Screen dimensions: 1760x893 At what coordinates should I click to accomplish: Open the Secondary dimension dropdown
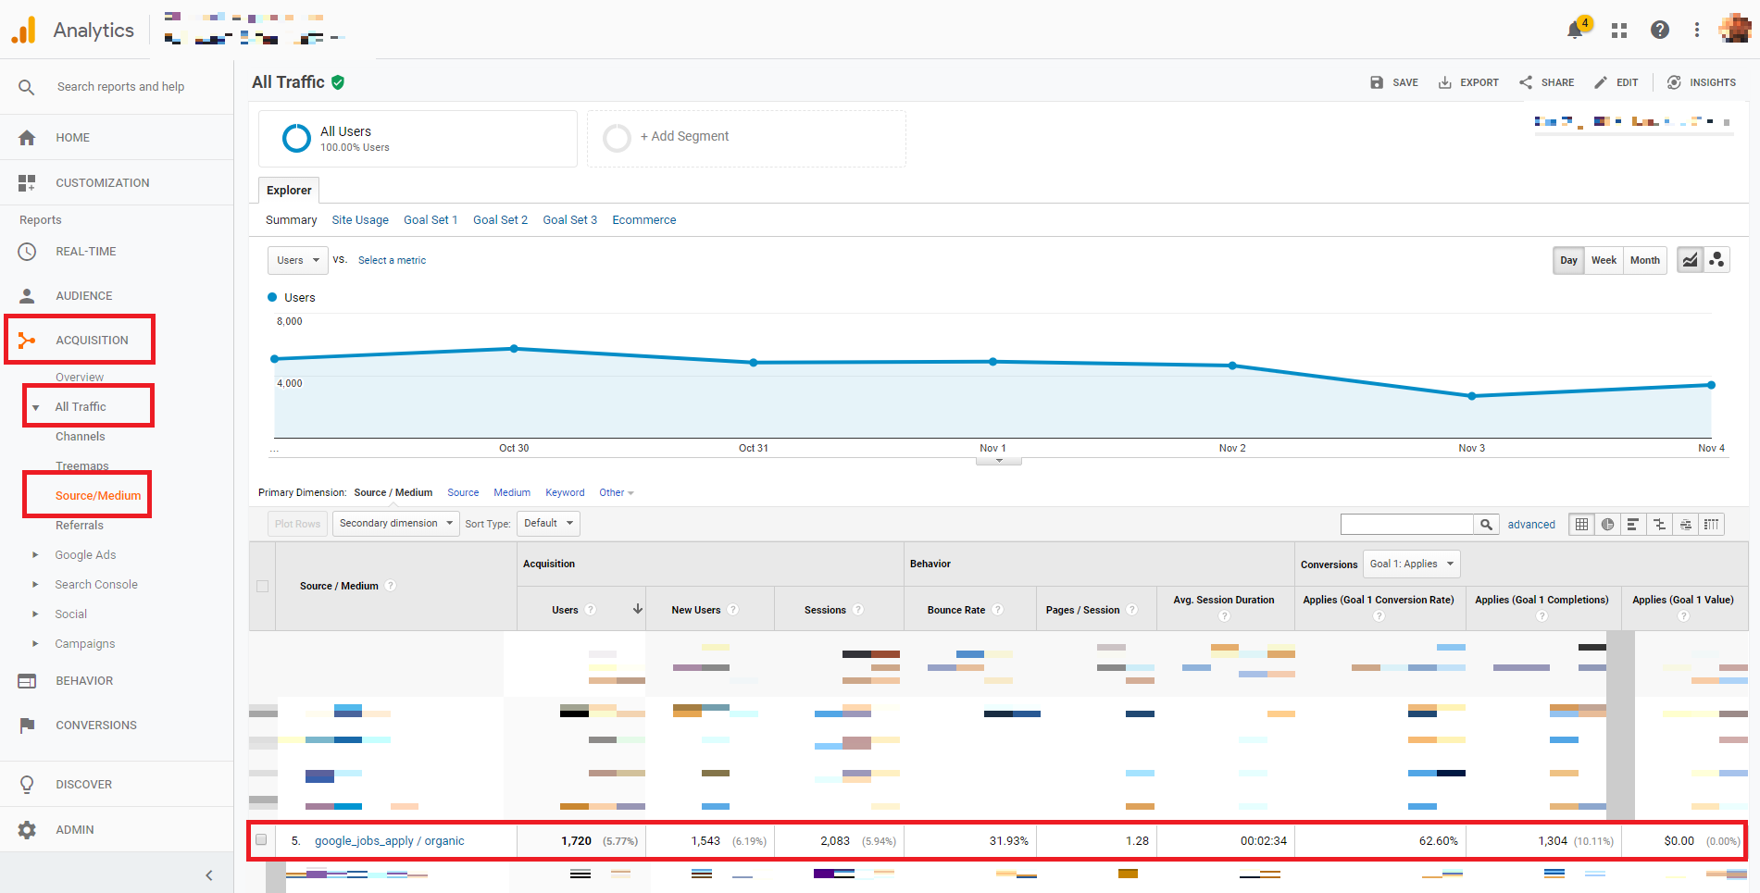[x=395, y=524]
